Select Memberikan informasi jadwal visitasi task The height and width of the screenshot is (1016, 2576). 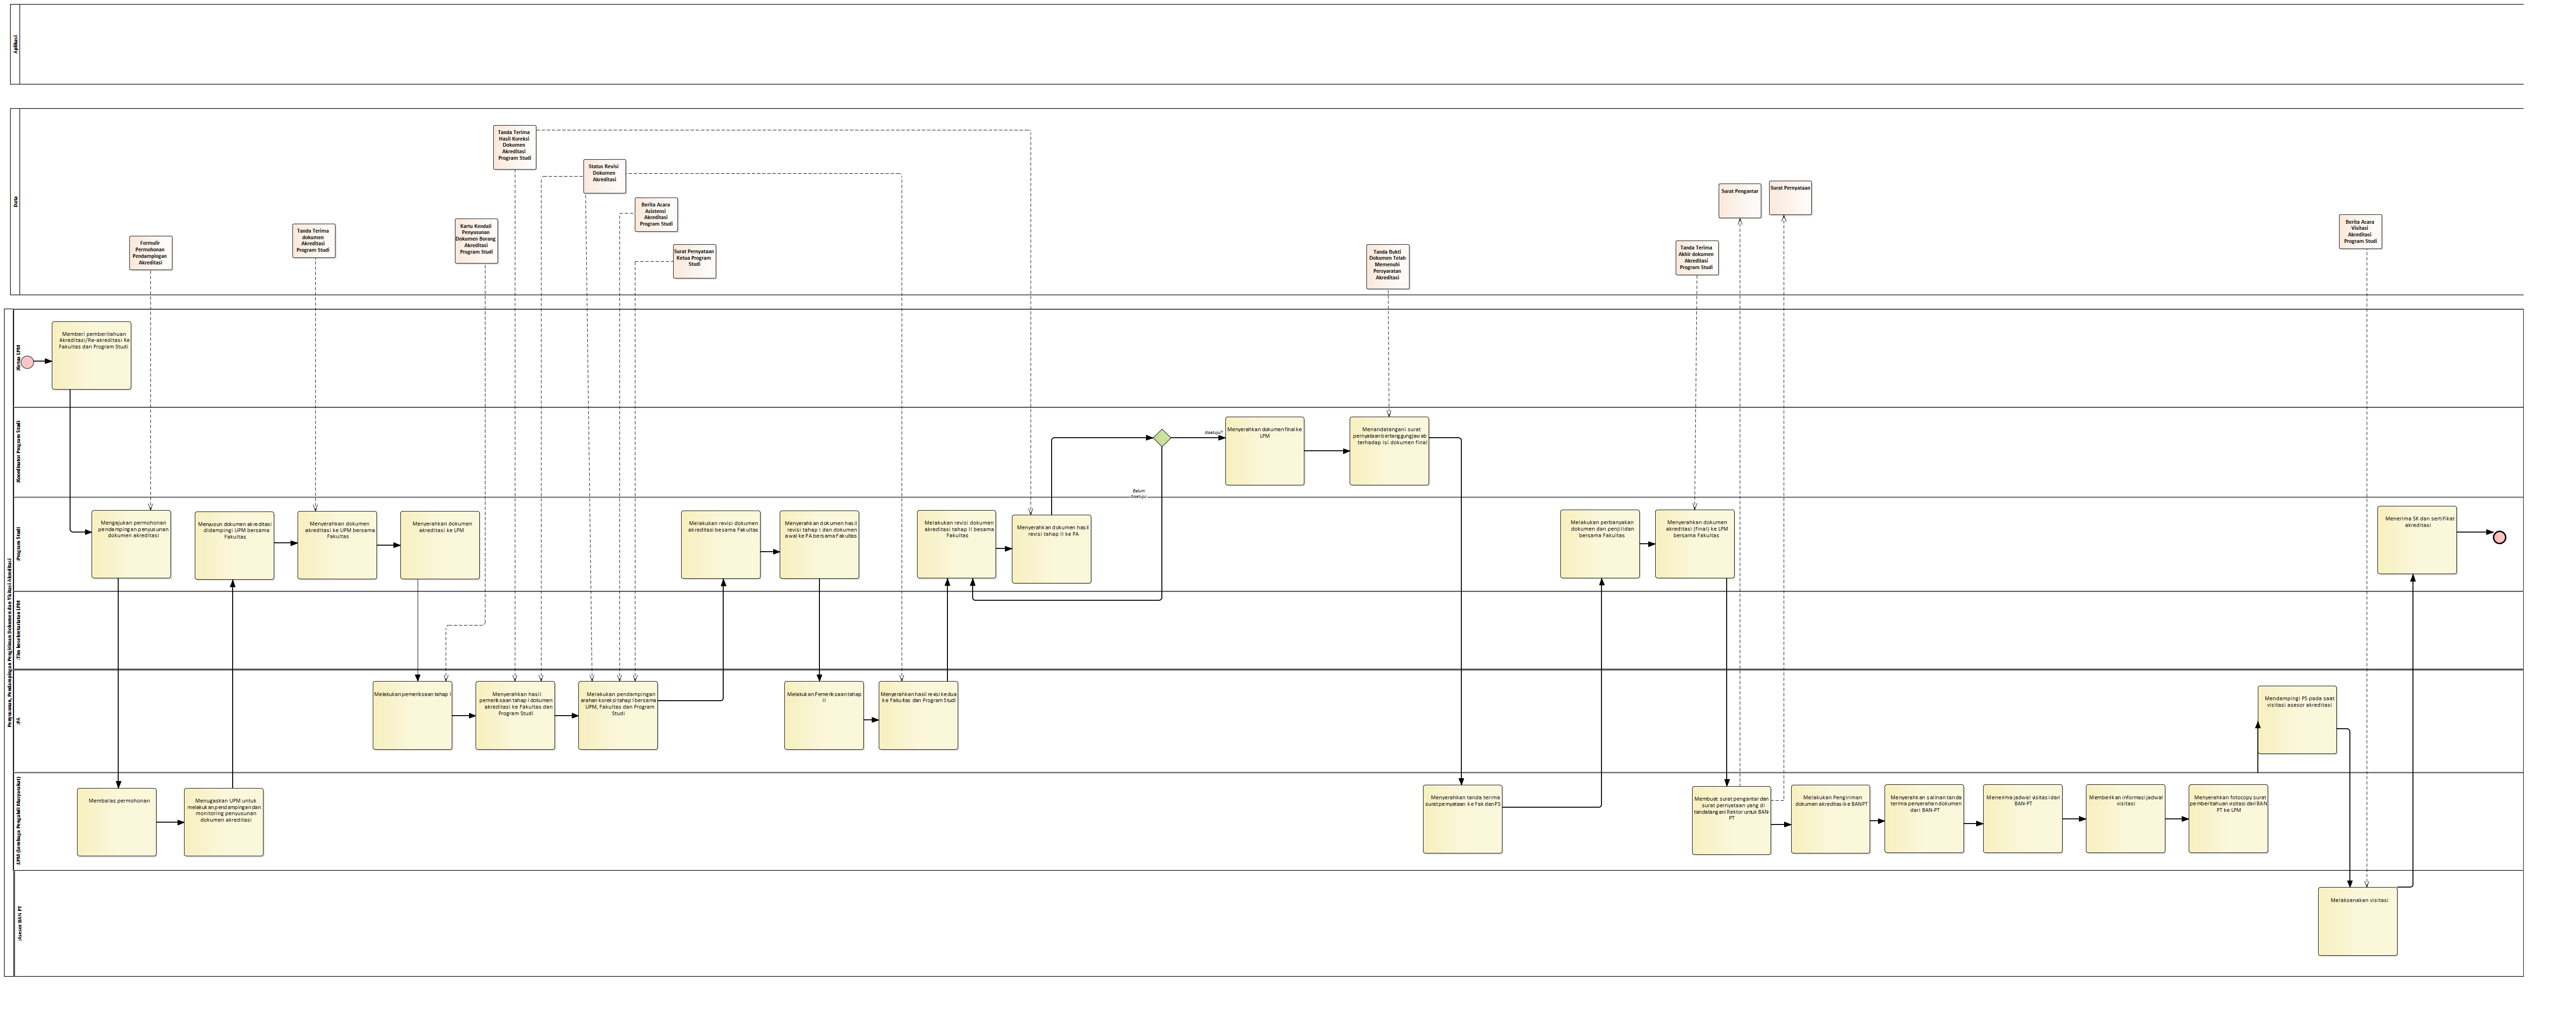point(2126,819)
